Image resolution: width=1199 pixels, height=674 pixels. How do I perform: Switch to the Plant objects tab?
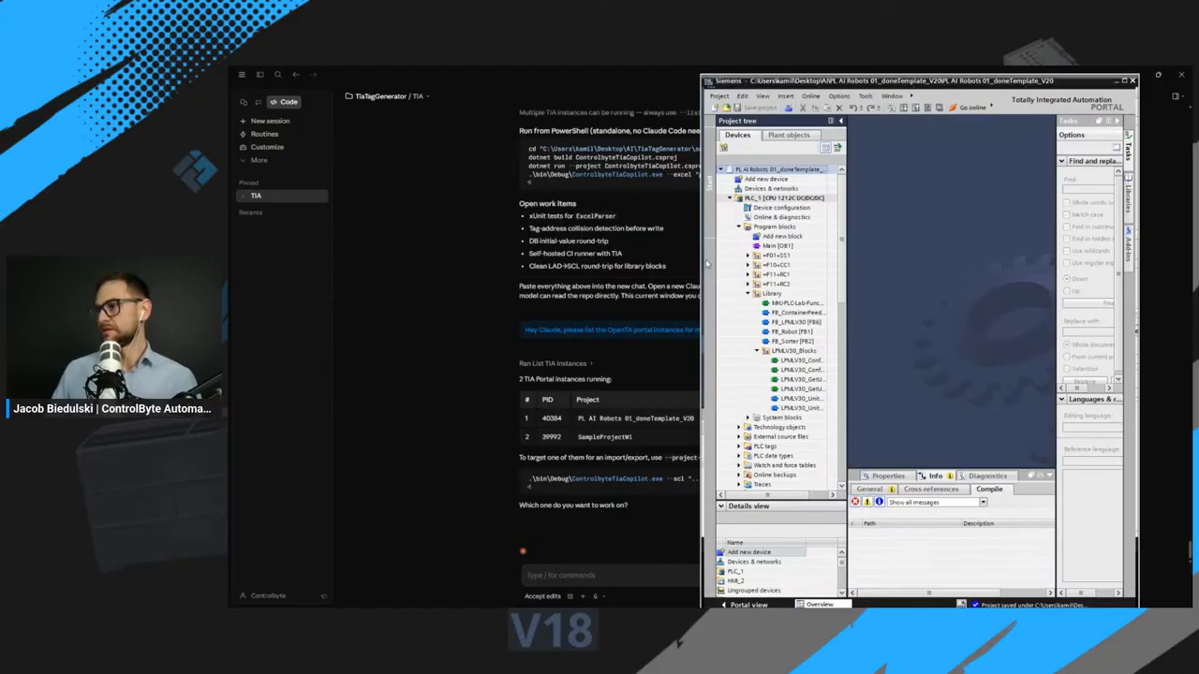pos(789,135)
